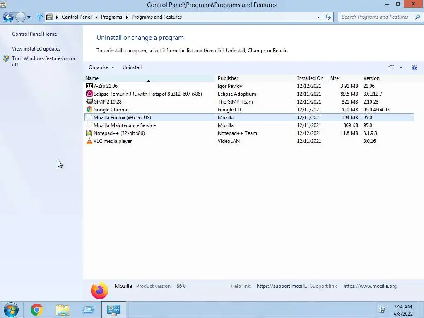Open the third taskbar application icon
This screenshot has width=424, height=318.
[88, 310]
